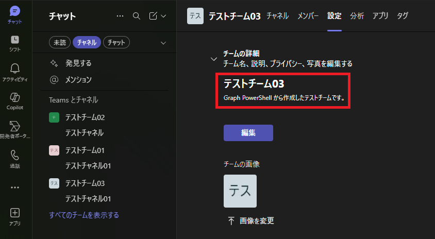
Task: Select the 設定 tab
Action: pyautogui.click(x=334, y=16)
